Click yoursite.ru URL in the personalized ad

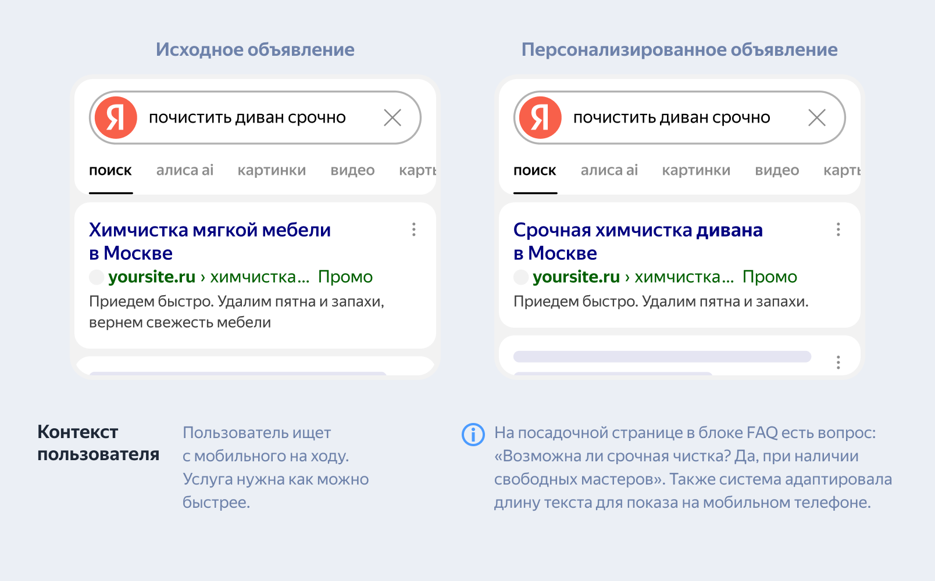pyautogui.click(x=576, y=277)
